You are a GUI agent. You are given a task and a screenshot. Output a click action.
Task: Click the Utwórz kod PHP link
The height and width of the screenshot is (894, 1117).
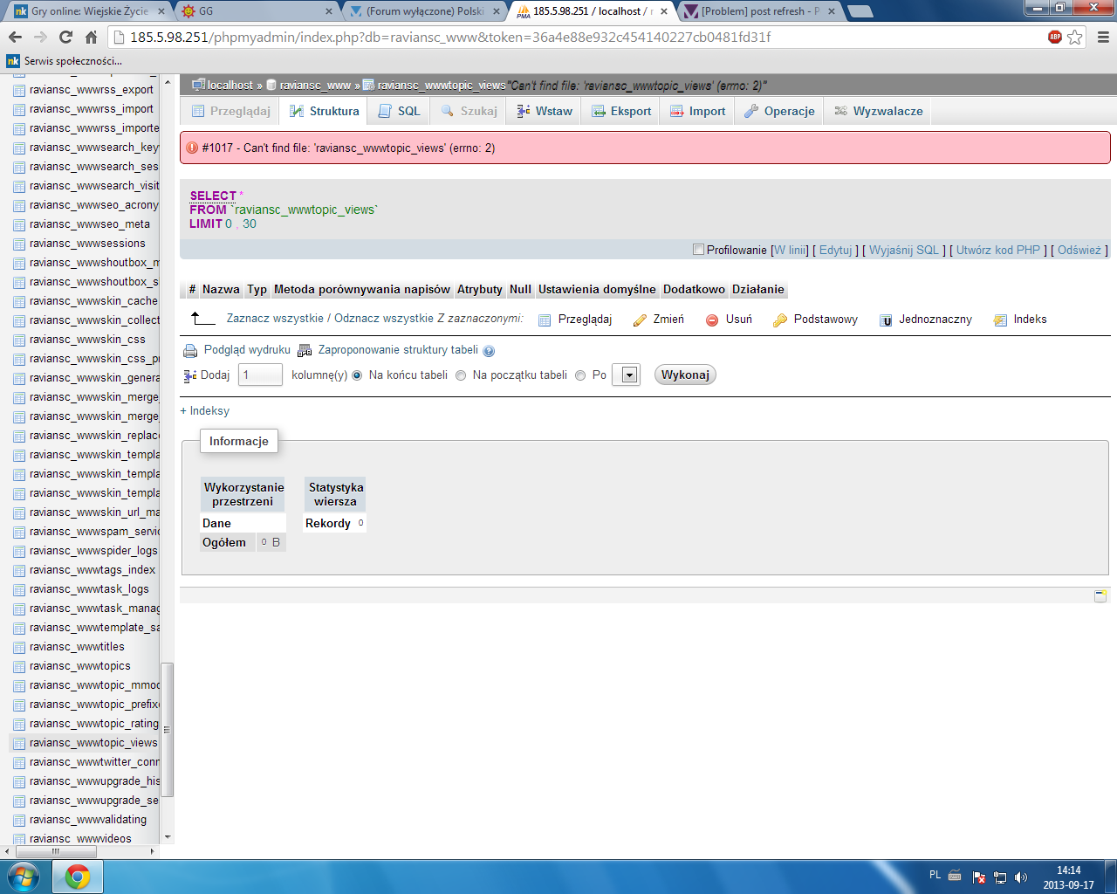[997, 250]
